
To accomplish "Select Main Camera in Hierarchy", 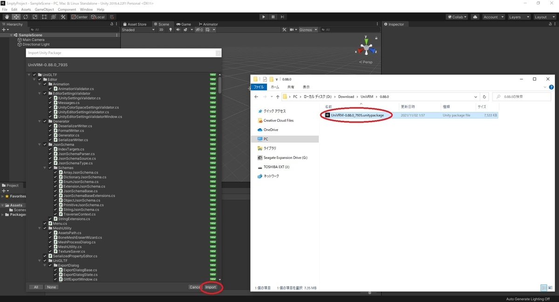I will [34, 40].
